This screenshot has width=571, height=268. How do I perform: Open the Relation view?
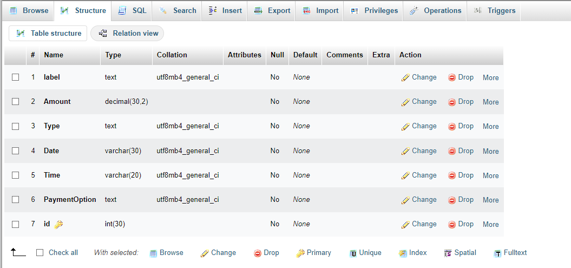pyautogui.click(x=127, y=33)
